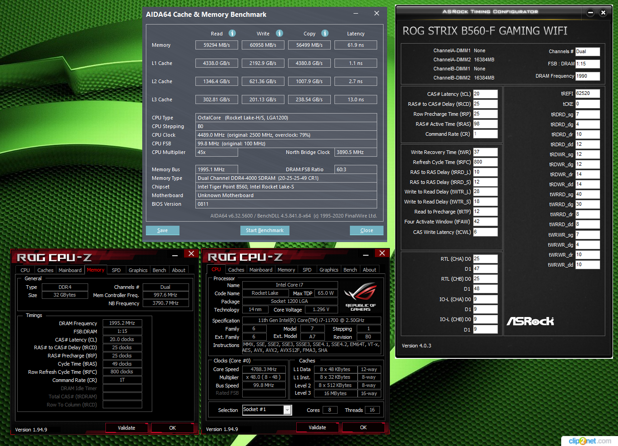Click the Memory Latency value 61.9 ns
The image size is (618, 446).
pos(356,45)
